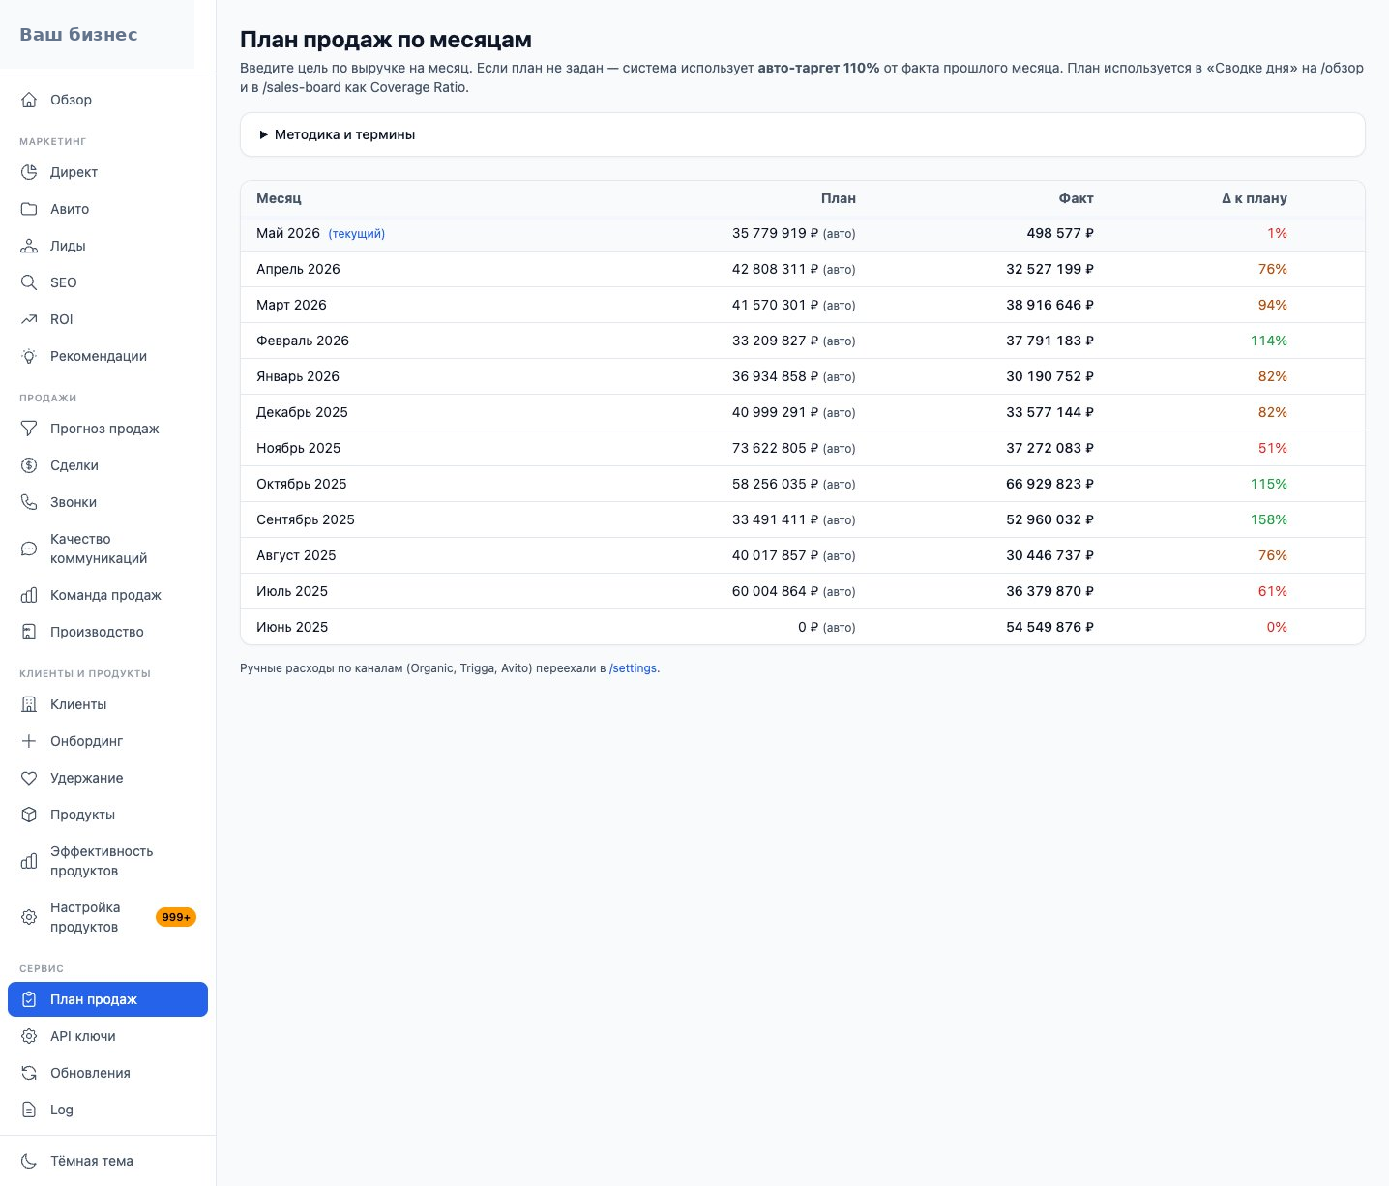This screenshot has height=1186, width=1389.
Task: Open the Клиенты section
Action: pos(107,704)
